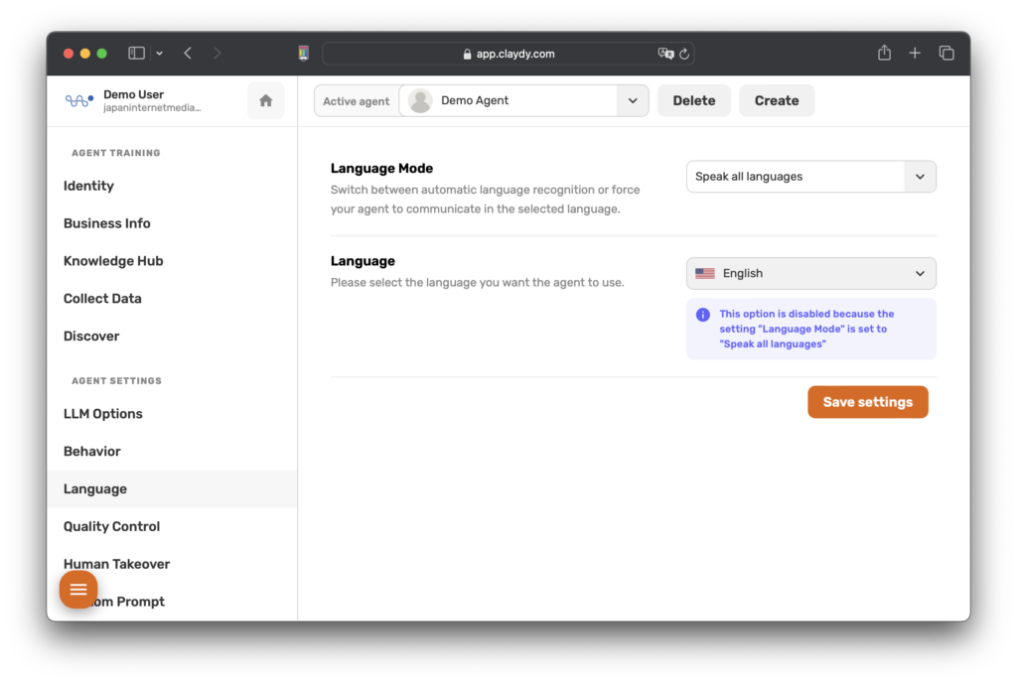Open Quality Control settings
This screenshot has height=683, width=1017.
(111, 526)
